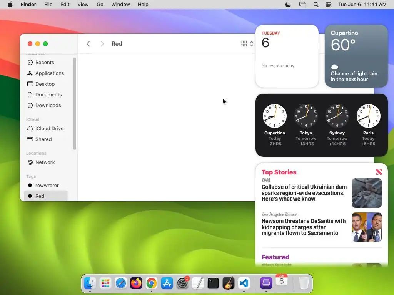Click the Paris clock face
Screen dimensions: 394x295
(x=368, y=116)
